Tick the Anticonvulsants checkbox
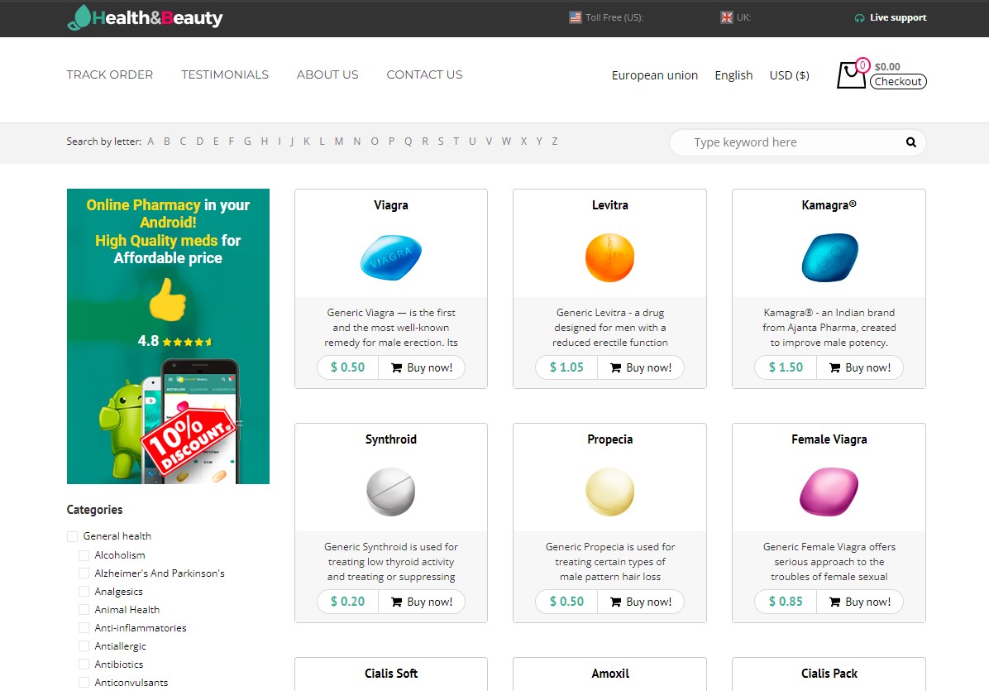The width and height of the screenshot is (989, 691). [x=84, y=682]
